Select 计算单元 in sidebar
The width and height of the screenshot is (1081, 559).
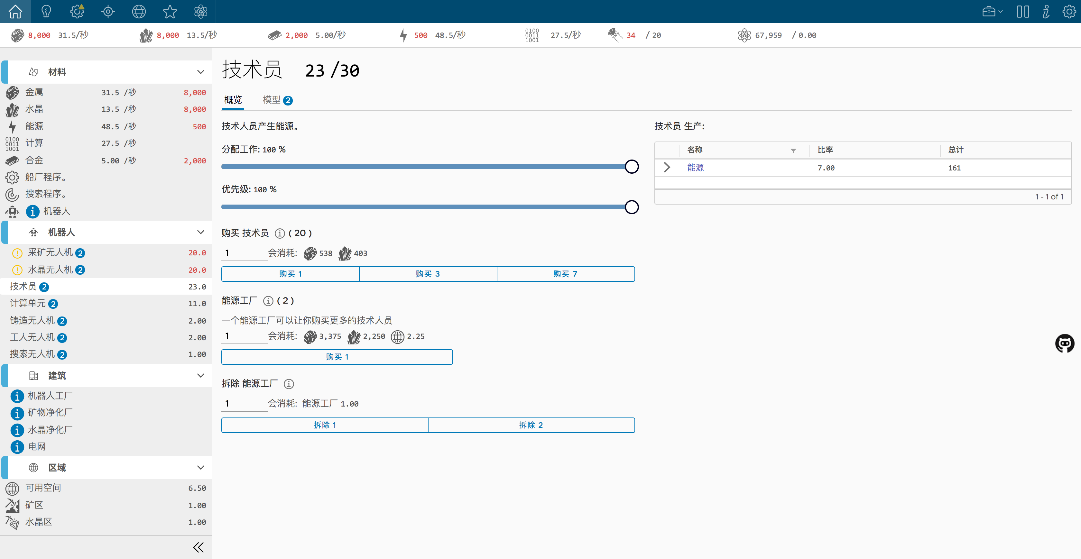(106, 303)
